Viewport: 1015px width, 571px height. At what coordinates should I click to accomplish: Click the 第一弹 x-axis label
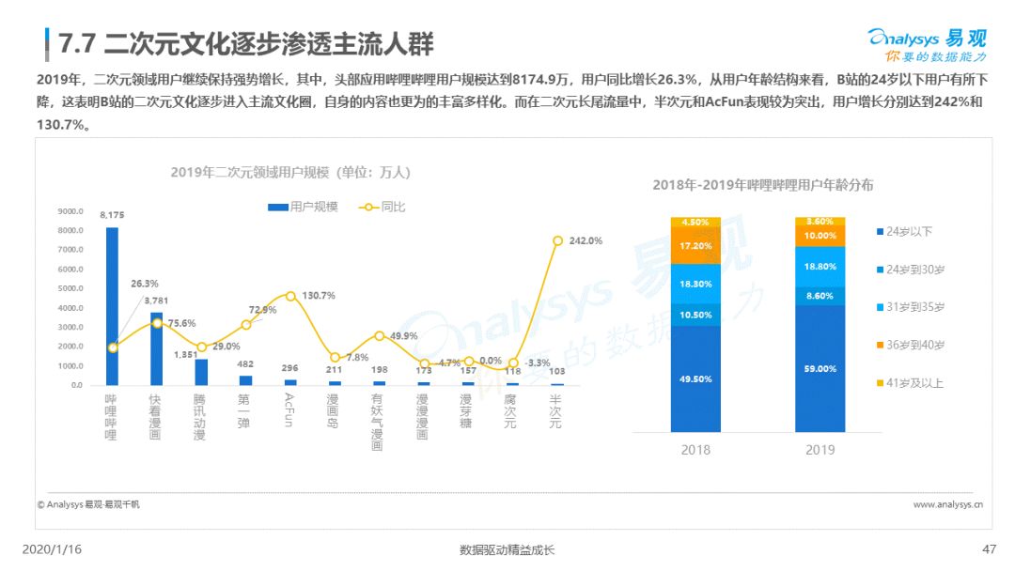pyautogui.click(x=244, y=411)
